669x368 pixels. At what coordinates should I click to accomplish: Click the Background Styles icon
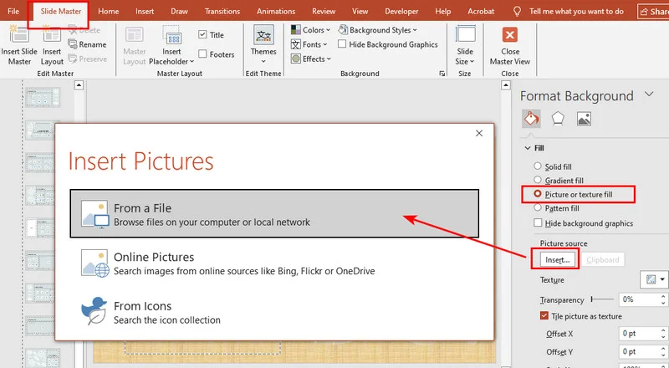pos(343,30)
